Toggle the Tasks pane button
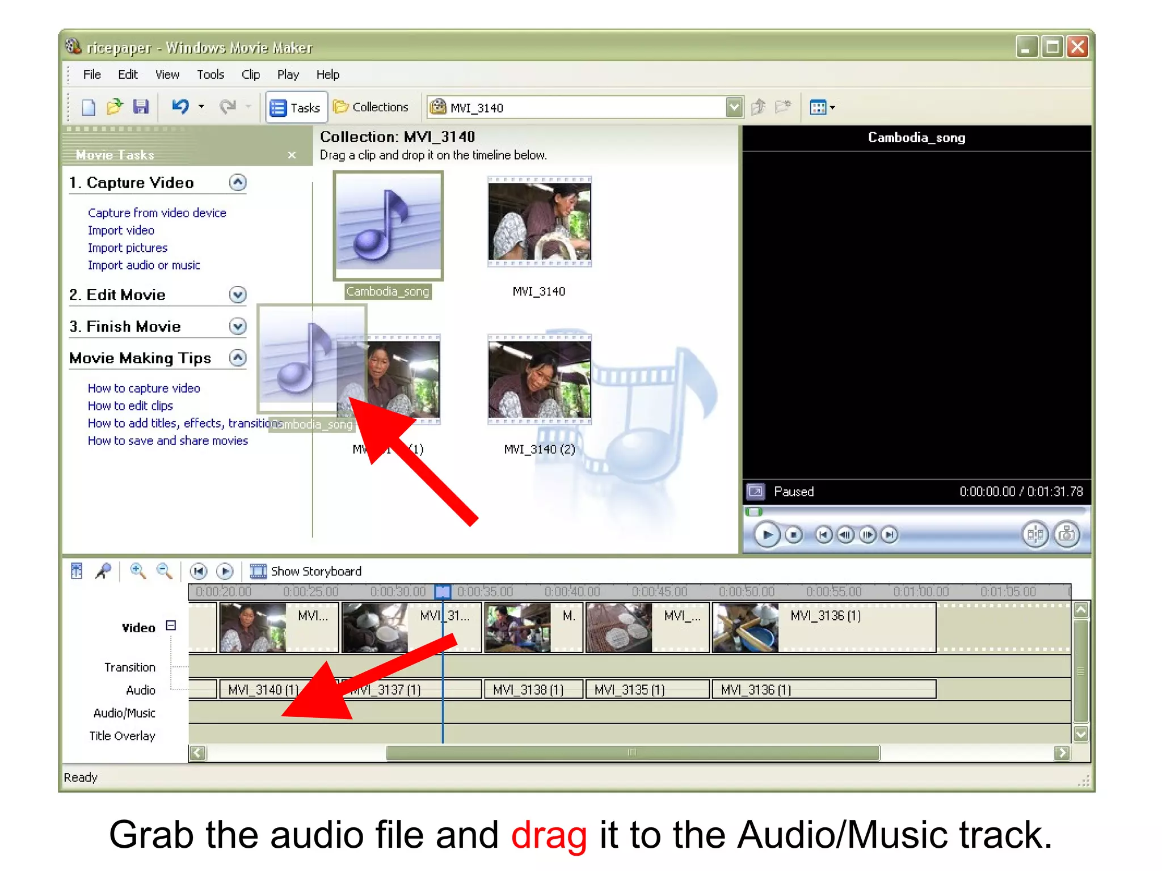This screenshot has height=871, width=1162. click(x=296, y=107)
